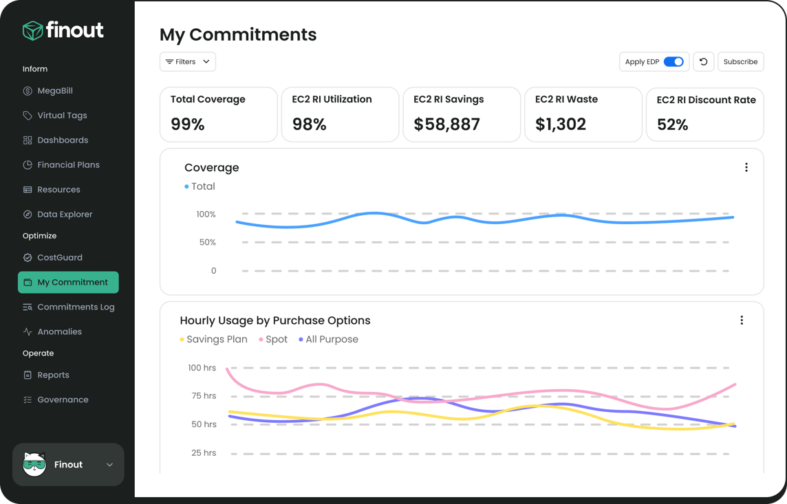Click the 25 hrs axis label
Screen dimensions: 787x504
[204, 453]
